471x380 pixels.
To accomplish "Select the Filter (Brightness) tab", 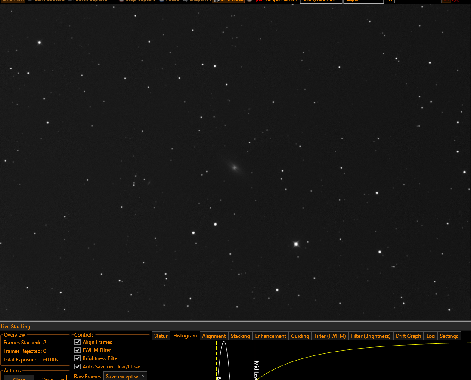I will 370,336.
